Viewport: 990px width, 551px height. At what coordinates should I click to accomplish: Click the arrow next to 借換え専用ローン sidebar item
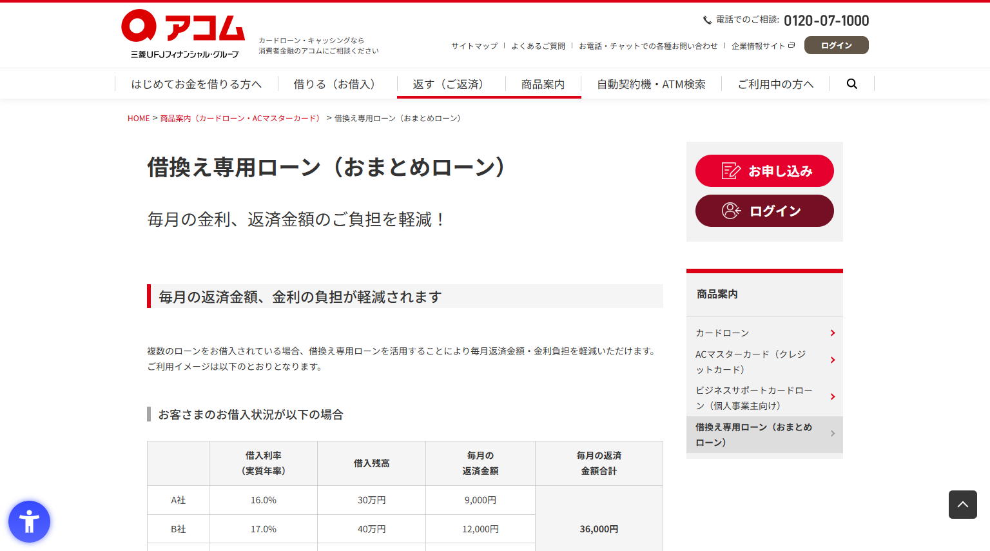coord(833,434)
